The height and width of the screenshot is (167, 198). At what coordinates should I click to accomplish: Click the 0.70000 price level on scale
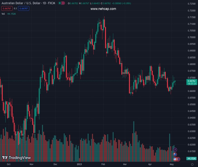pyautogui.click(x=191, y=37)
